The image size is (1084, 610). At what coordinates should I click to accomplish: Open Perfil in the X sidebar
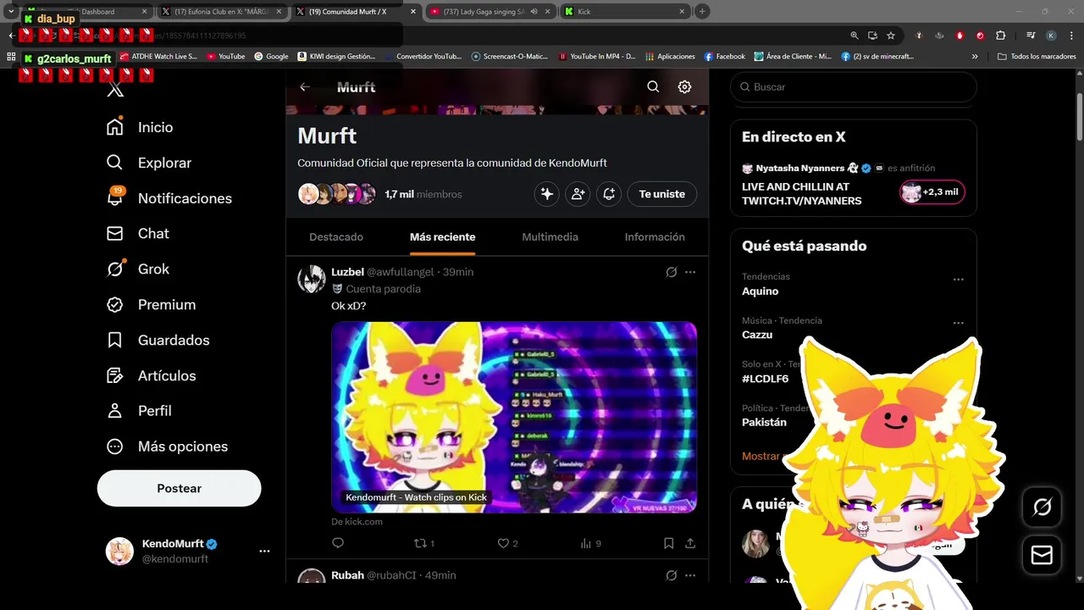(138, 411)
